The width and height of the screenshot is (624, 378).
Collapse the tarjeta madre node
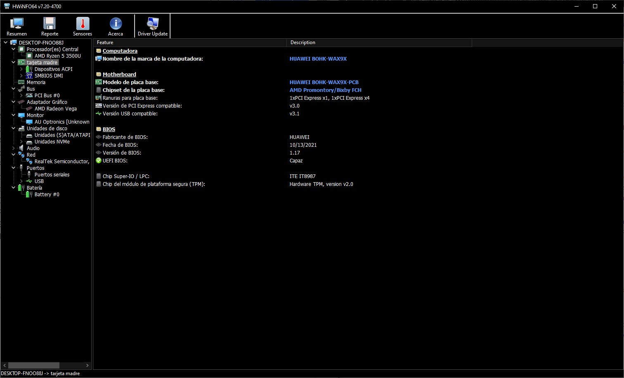point(13,62)
